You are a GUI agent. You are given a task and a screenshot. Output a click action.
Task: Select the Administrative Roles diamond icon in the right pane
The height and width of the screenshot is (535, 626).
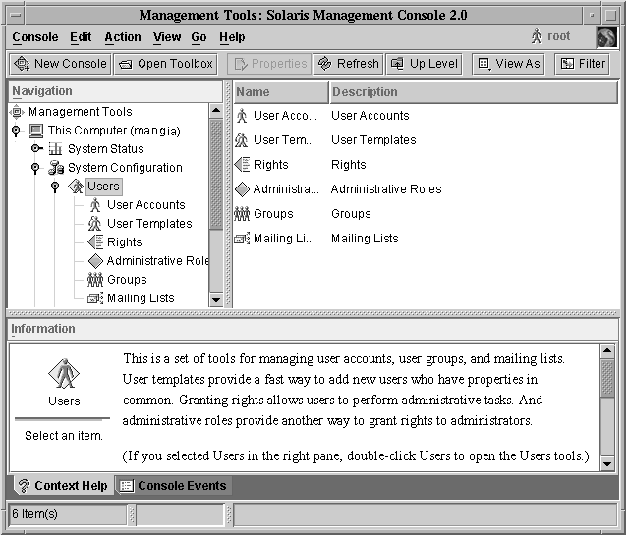242,189
